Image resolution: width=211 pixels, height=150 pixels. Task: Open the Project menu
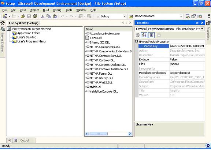coord(34,10)
